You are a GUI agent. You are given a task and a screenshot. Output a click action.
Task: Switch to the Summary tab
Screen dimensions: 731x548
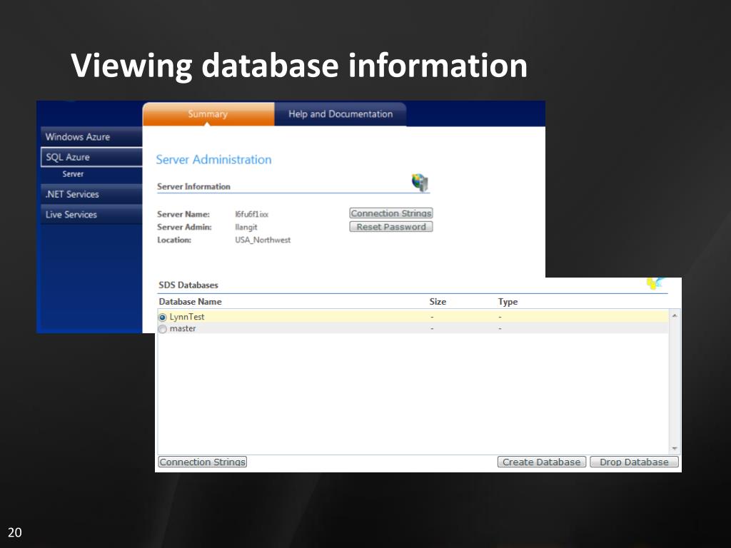tap(208, 114)
